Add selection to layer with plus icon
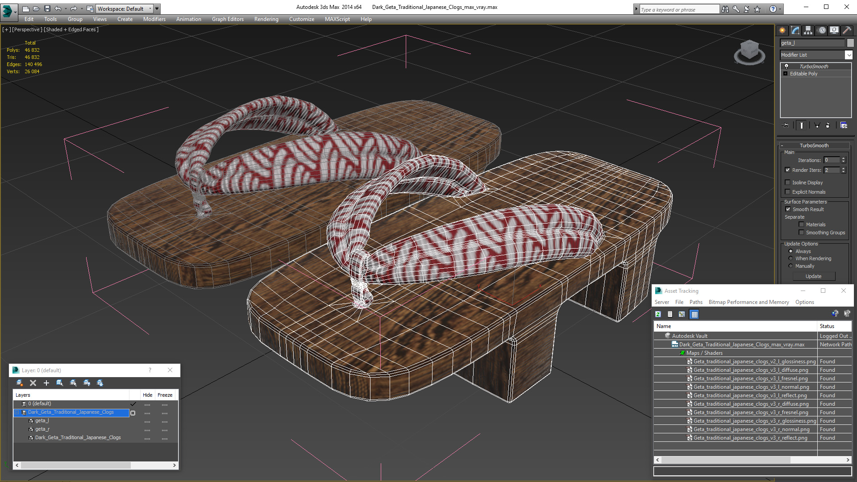Viewport: 857px width, 482px height. pyautogui.click(x=46, y=383)
